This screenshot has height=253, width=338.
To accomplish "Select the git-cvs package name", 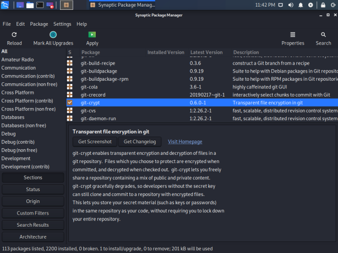I will [x=88, y=111].
